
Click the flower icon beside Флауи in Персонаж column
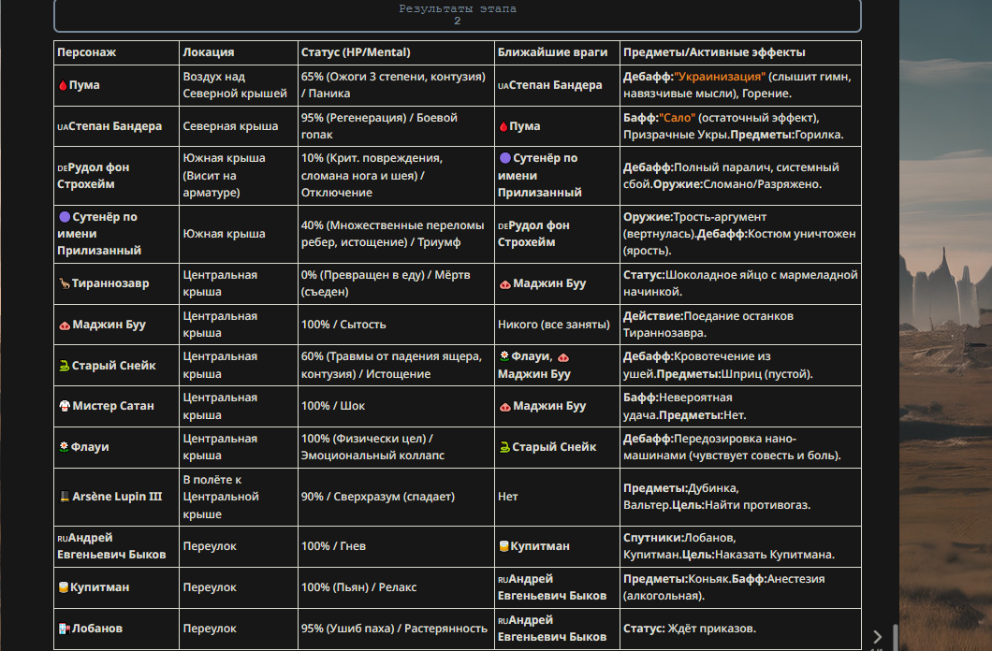pyautogui.click(x=64, y=447)
